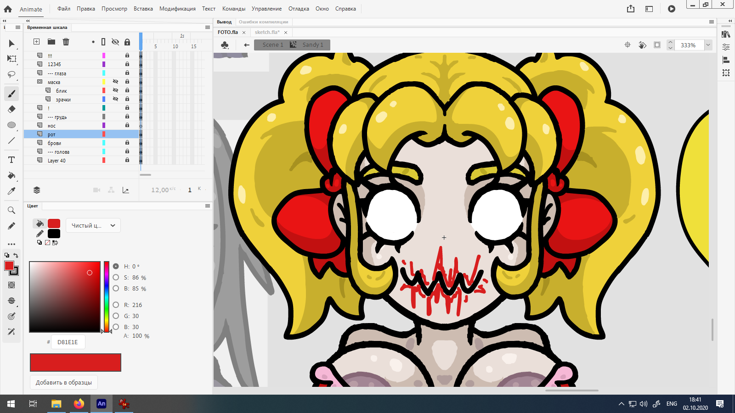Delete the selected timeline layer
The image size is (735, 413).
tap(66, 42)
